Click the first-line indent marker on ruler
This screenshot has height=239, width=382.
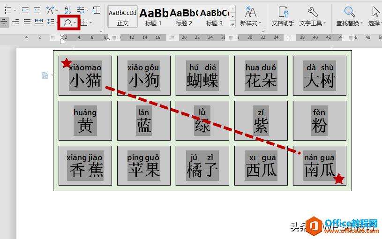(62, 36)
